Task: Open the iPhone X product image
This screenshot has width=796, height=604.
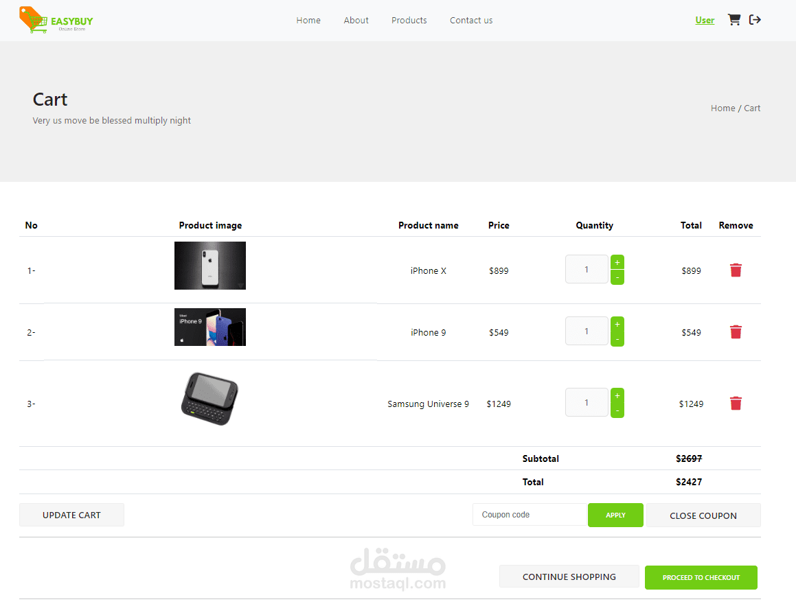Action: pos(209,266)
